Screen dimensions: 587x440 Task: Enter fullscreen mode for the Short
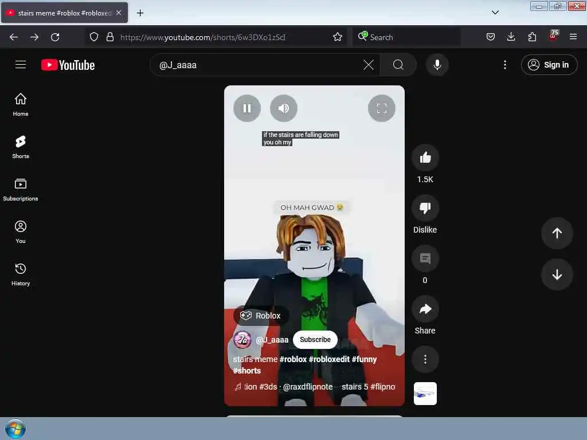coord(381,108)
